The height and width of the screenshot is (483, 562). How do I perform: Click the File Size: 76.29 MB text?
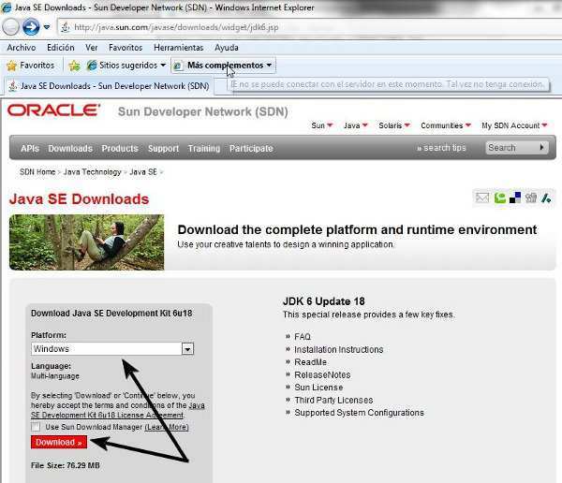(x=66, y=465)
